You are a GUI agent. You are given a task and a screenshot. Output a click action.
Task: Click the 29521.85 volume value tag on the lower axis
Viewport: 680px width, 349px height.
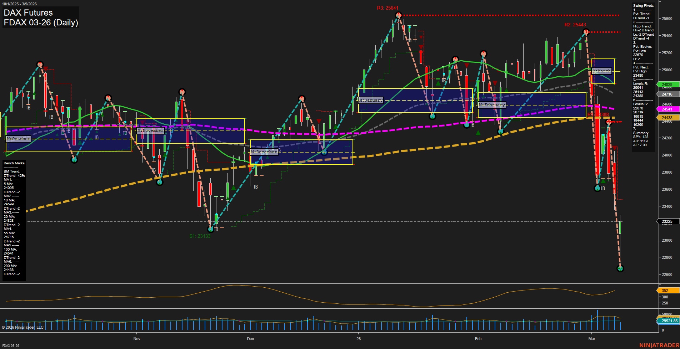point(669,321)
